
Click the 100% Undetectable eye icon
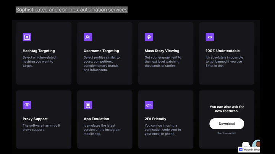210,37
